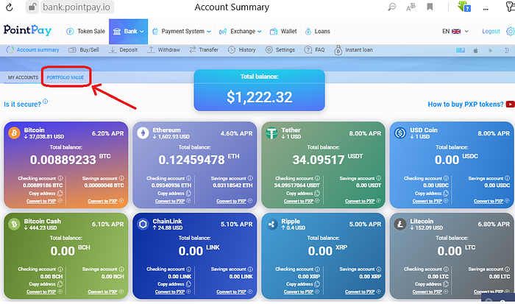Open settings gear beside Logout

(x=511, y=31)
